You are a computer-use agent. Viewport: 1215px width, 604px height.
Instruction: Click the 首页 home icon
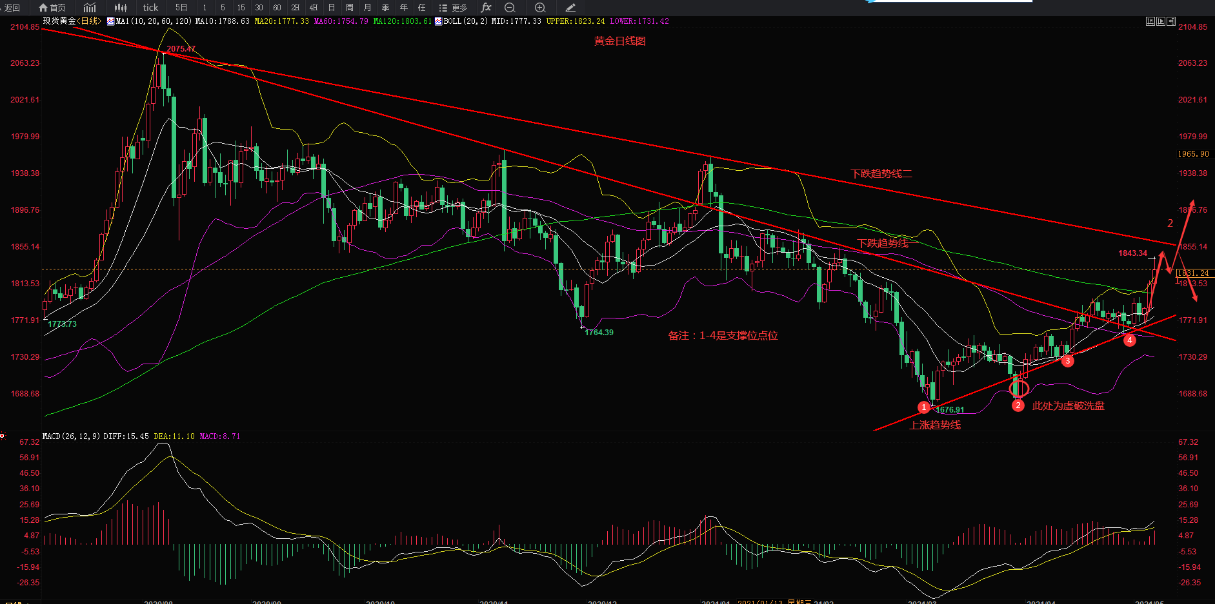(x=52, y=8)
